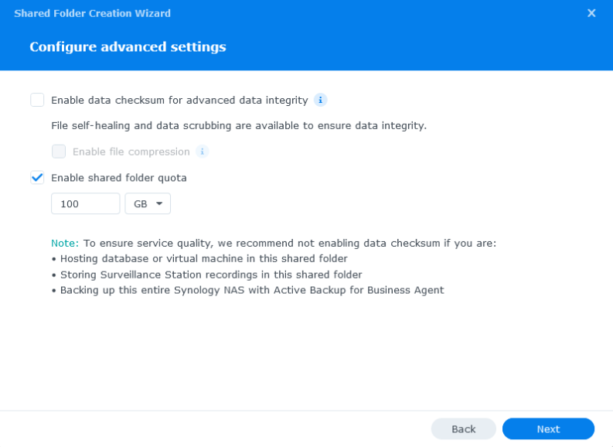Tick the Enable file compression checkbox

(59, 152)
